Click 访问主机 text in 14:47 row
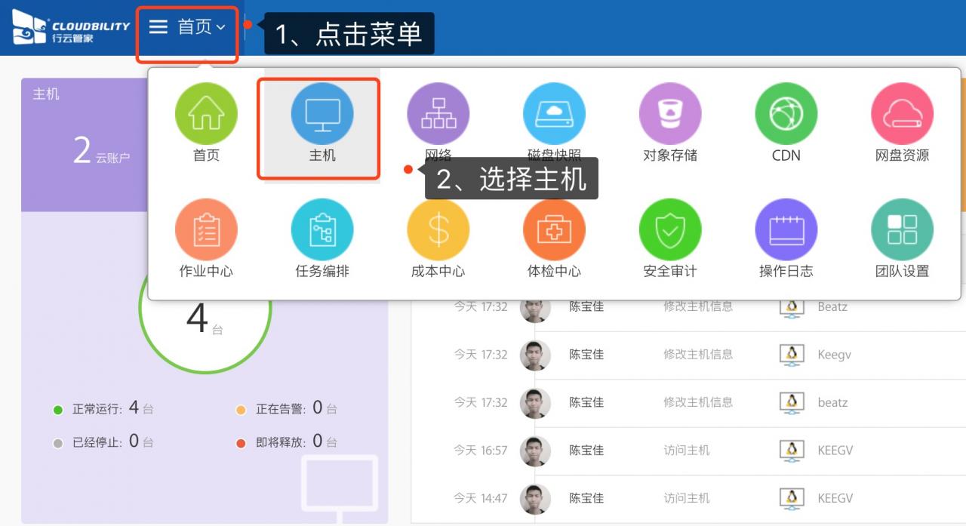966x526 pixels. coord(687,499)
